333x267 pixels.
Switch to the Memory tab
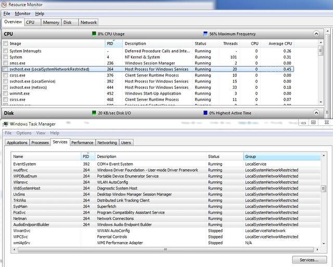pyautogui.click(x=50, y=22)
